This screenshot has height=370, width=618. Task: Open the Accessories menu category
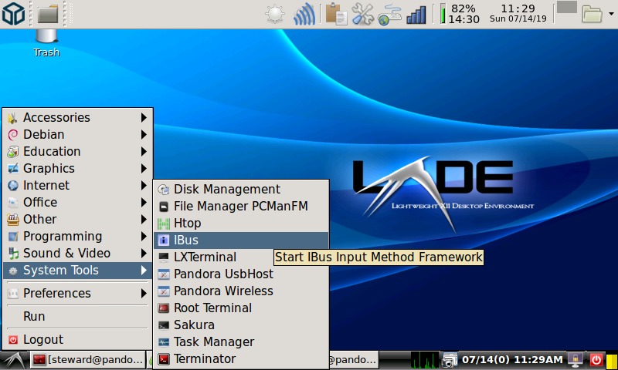tap(77, 118)
